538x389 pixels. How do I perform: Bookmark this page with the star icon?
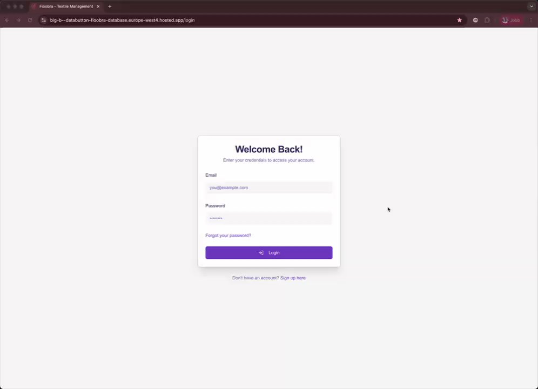point(460,20)
